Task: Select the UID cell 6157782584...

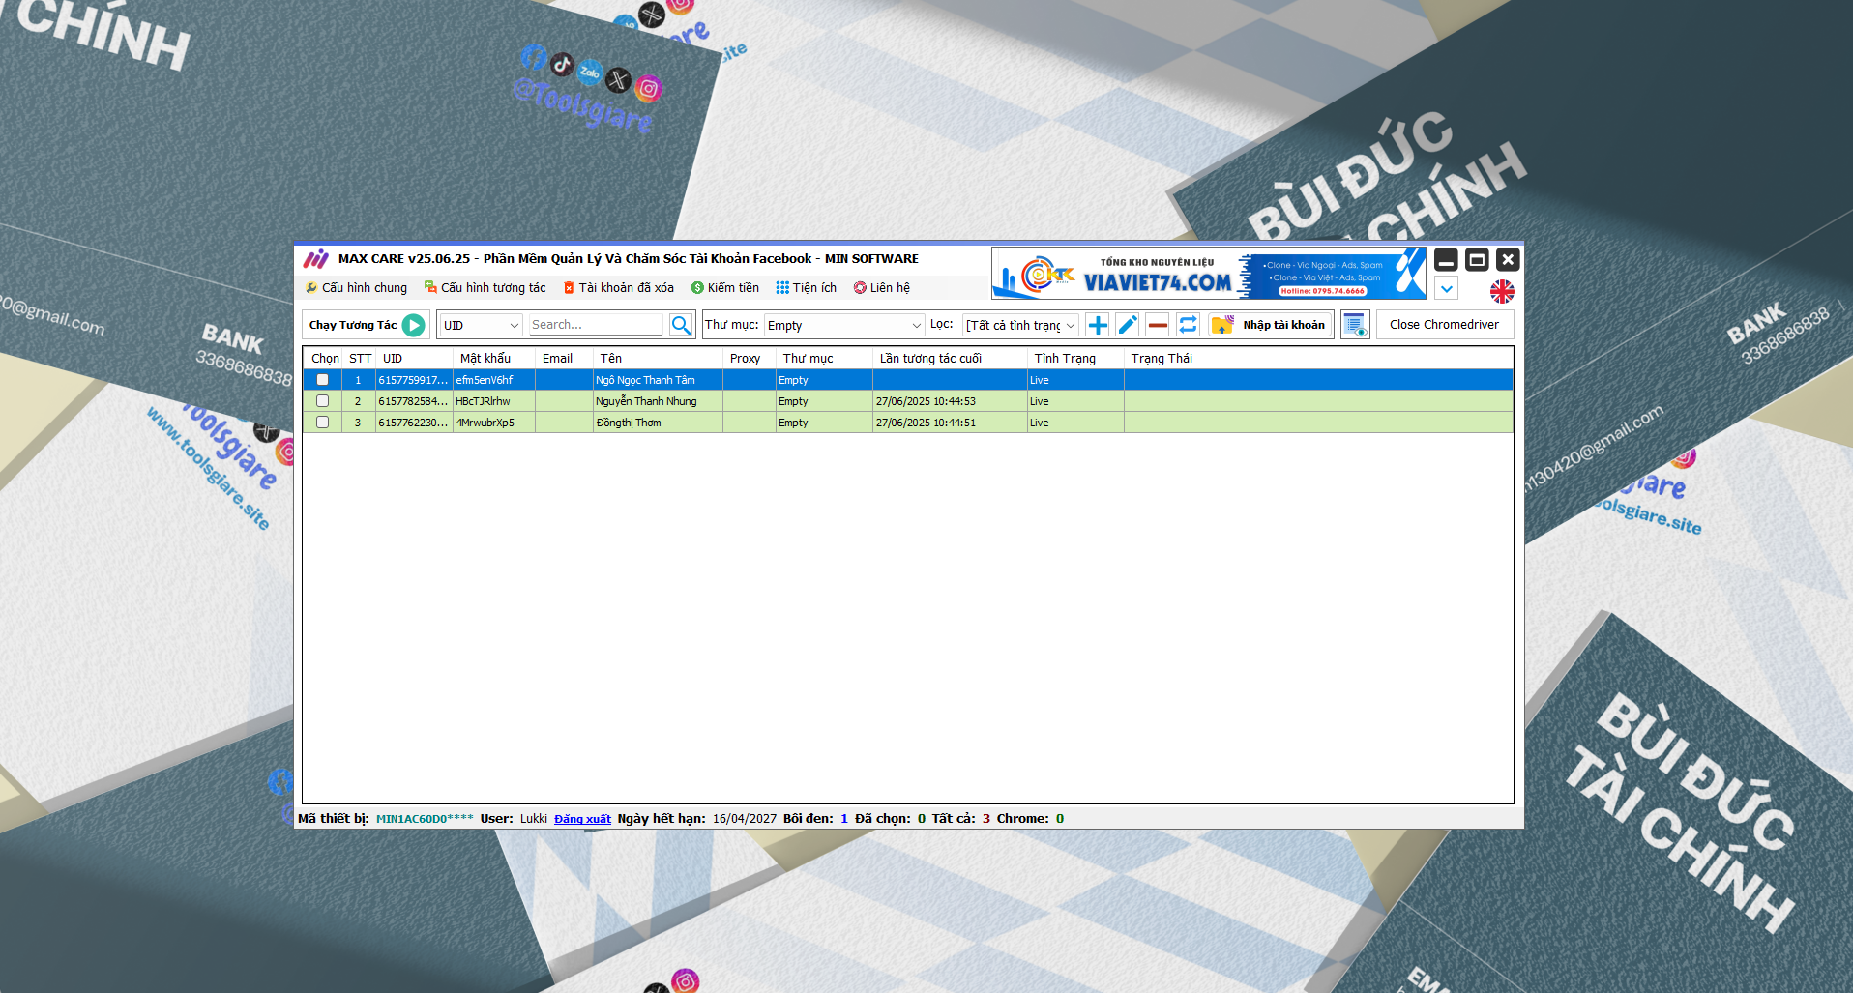Action: [x=414, y=401]
